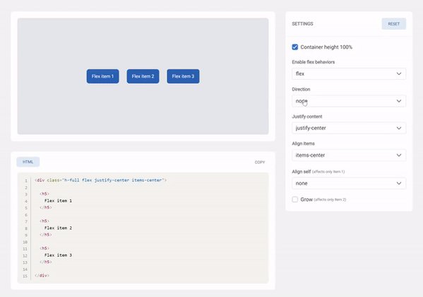Image resolution: width=423 pixels, height=297 pixels.
Task: Click the 'Align self' label text
Action: 302,172
